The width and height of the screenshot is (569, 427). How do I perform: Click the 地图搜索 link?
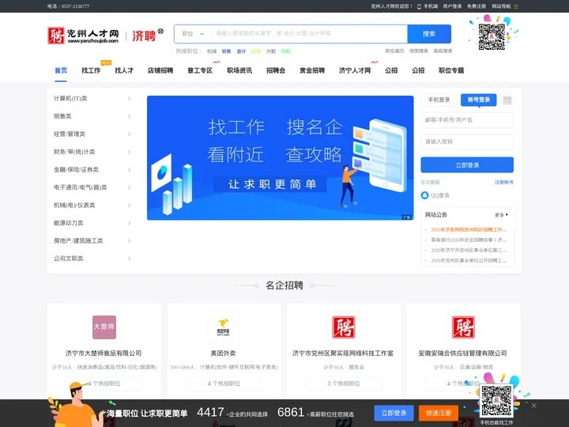419,51
